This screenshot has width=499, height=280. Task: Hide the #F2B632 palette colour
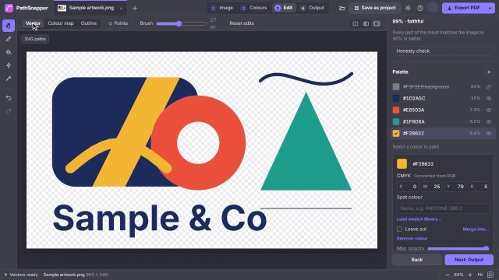point(489,133)
